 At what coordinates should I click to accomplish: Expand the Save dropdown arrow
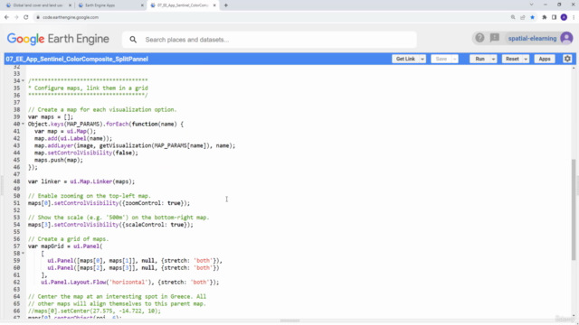click(454, 59)
